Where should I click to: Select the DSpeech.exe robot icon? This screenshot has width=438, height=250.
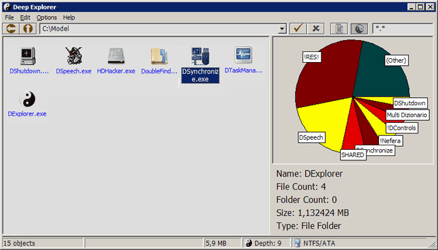click(x=74, y=56)
